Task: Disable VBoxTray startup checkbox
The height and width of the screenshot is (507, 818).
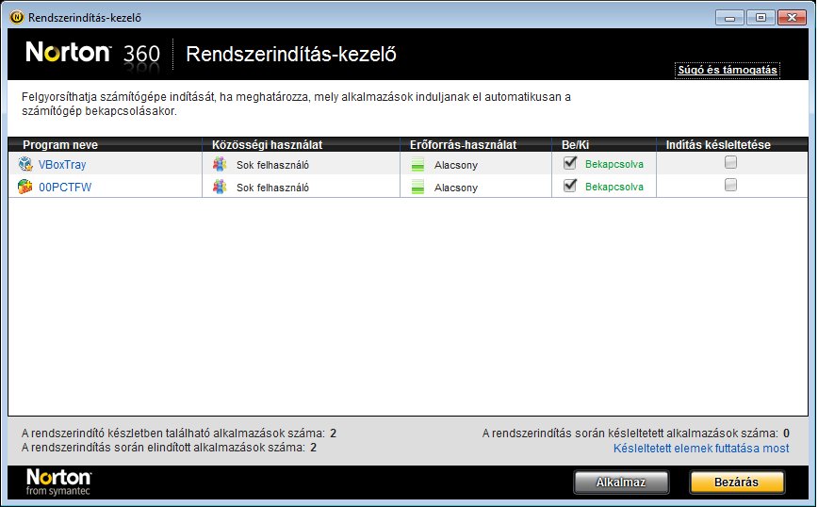Action: 569,163
